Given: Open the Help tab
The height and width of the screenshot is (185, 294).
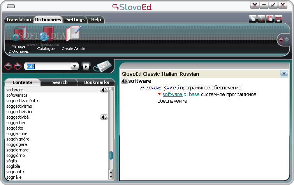Looking at the screenshot, I should click(x=96, y=20).
